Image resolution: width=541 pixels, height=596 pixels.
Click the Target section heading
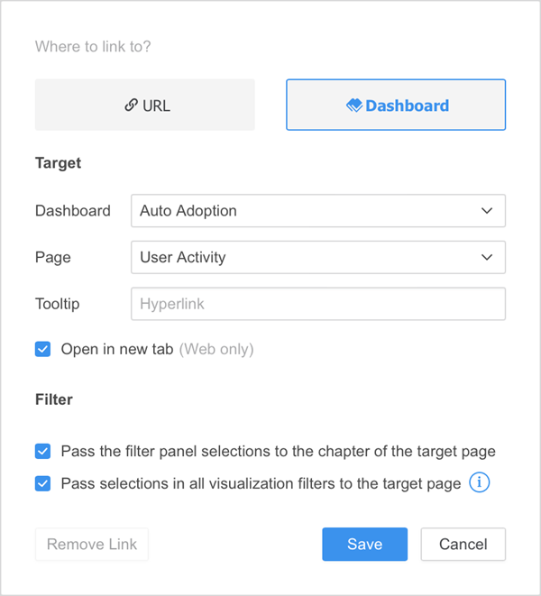pos(58,163)
